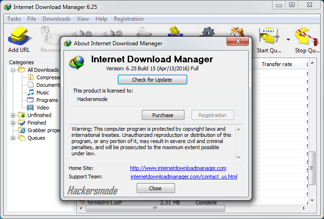Open the View menu
Viewport: 324px width, 219px height.
click(x=83, y=19)
